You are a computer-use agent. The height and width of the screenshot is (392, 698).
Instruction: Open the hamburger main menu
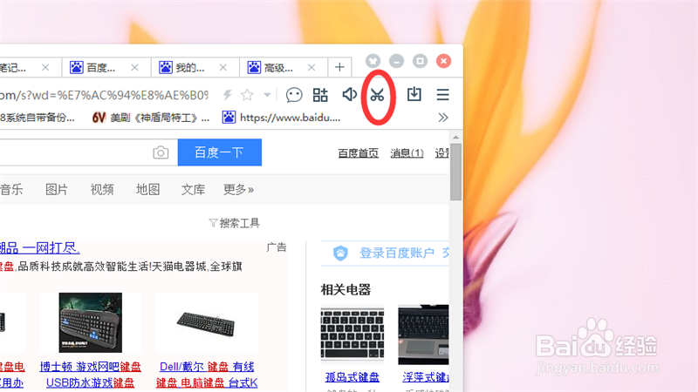pos(442,95)
